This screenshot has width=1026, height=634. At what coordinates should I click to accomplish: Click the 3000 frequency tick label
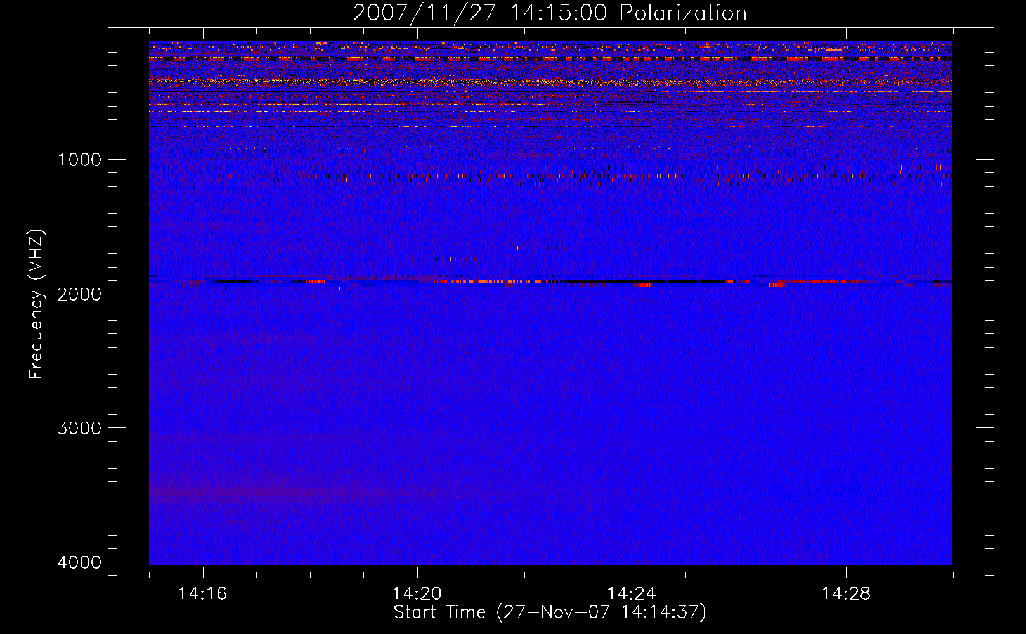(79, 428)
